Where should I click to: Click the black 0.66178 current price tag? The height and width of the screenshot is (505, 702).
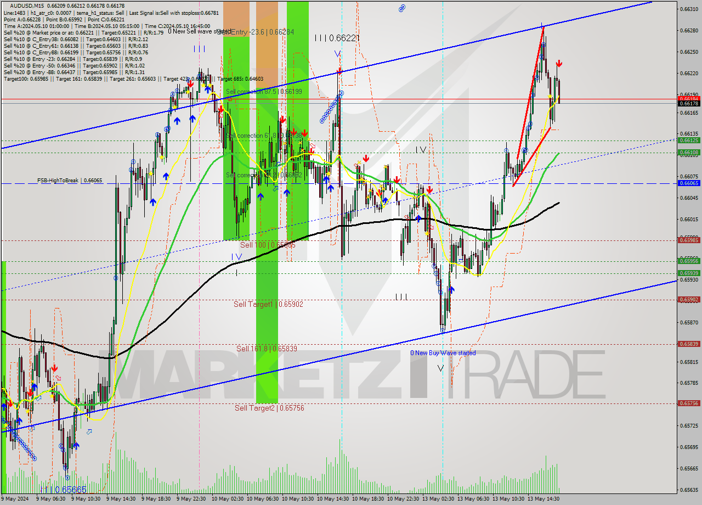tap(689, 103)
